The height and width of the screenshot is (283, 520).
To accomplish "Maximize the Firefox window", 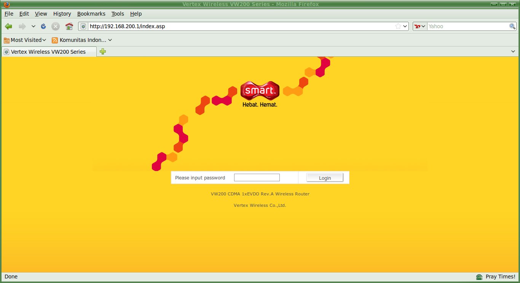I will click(x=503, y=4).
